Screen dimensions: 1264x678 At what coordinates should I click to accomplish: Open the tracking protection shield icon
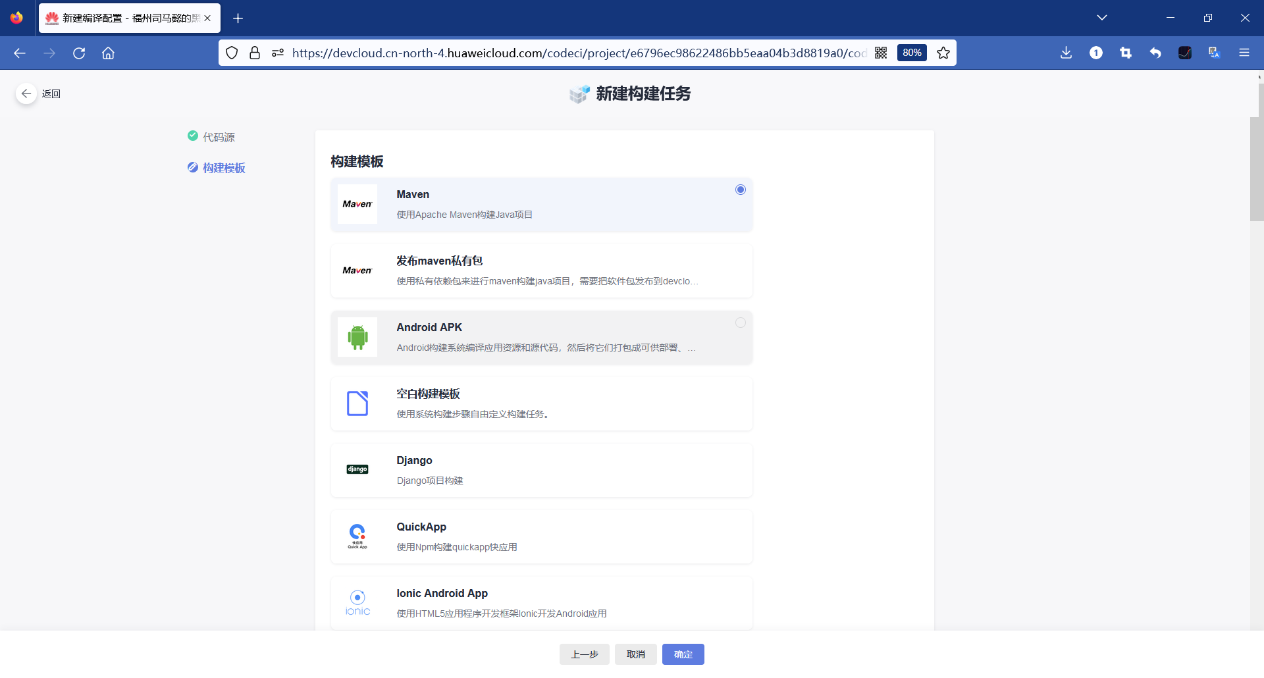point(232,53)
